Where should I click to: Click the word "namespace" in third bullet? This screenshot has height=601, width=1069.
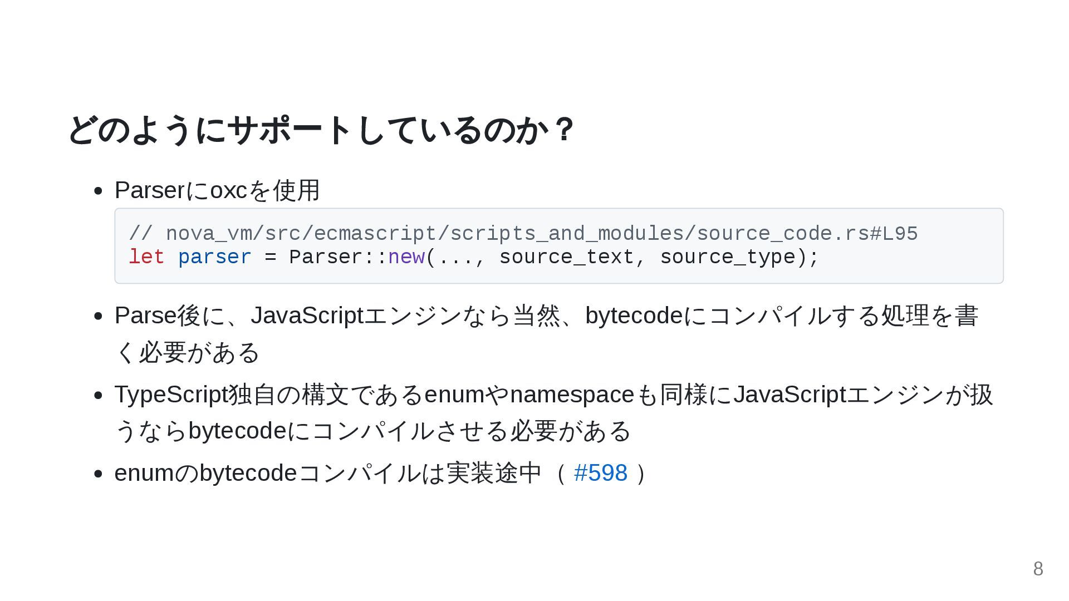[x=572, y=395]
